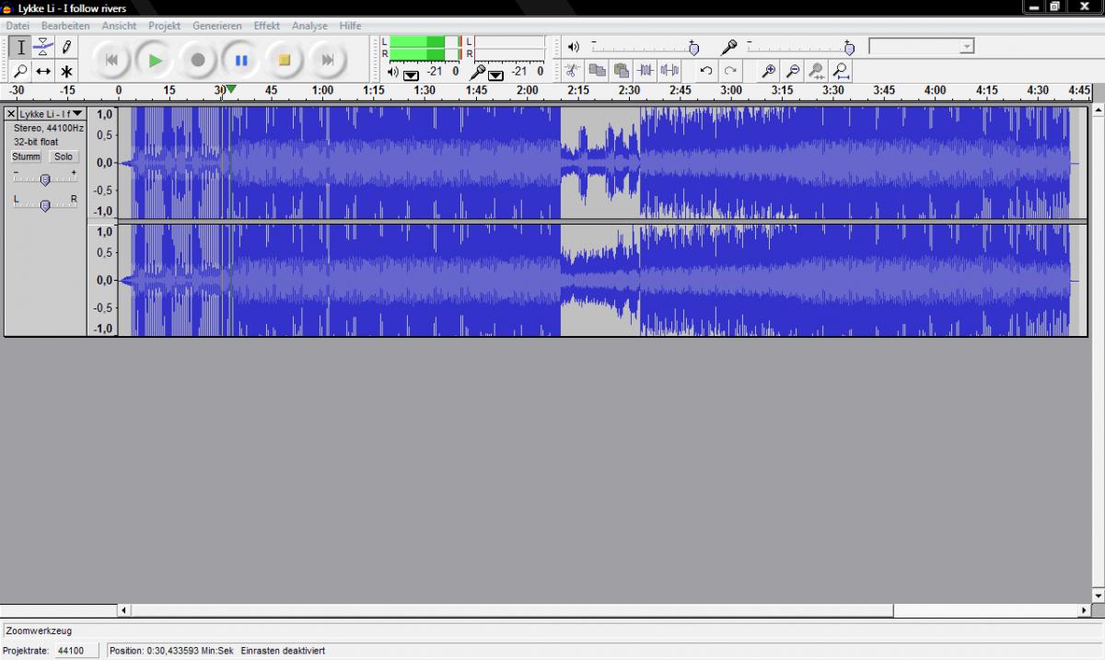Click the track gain slider
The image size is (1105, 660).
click(44, 179)
